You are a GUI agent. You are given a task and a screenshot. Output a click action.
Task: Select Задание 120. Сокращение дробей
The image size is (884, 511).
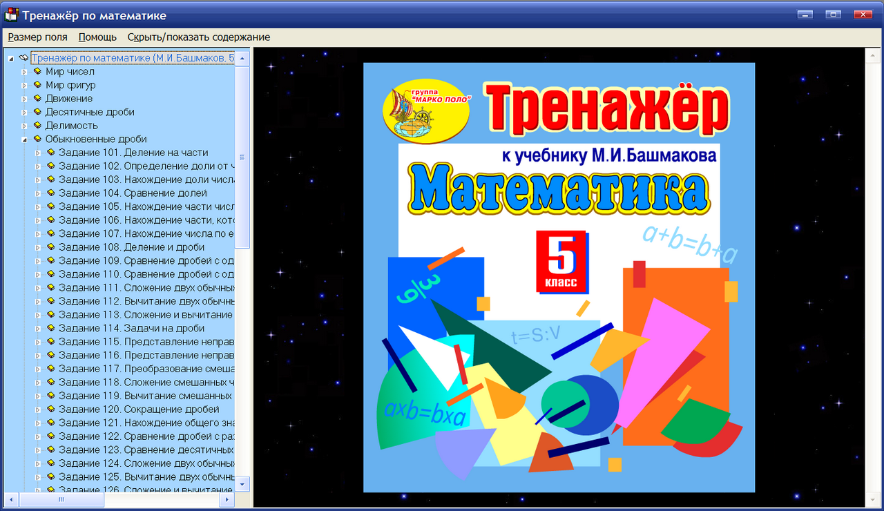pos(139,409)
